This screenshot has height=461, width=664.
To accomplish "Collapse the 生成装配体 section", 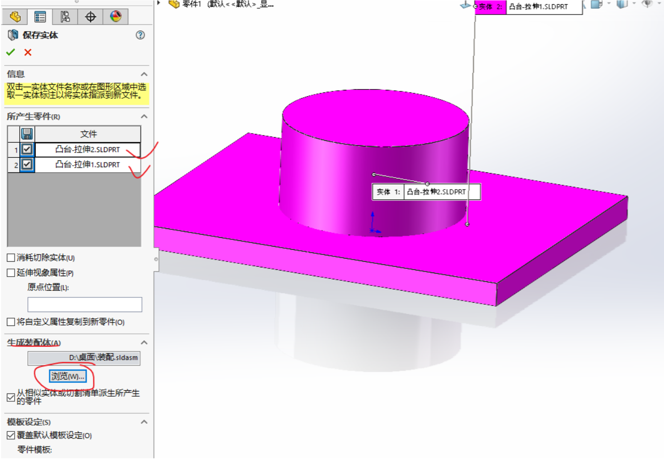I will coord(144,343).
